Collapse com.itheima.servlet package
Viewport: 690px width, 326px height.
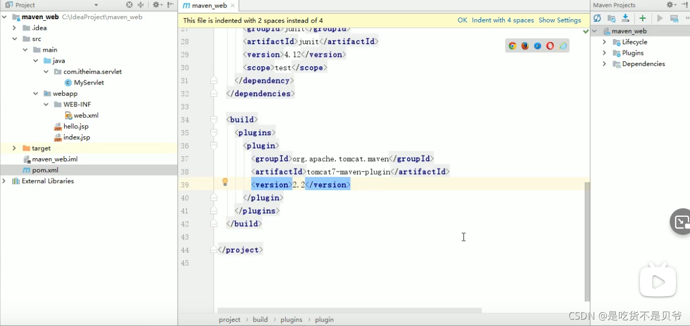[46, 71]
